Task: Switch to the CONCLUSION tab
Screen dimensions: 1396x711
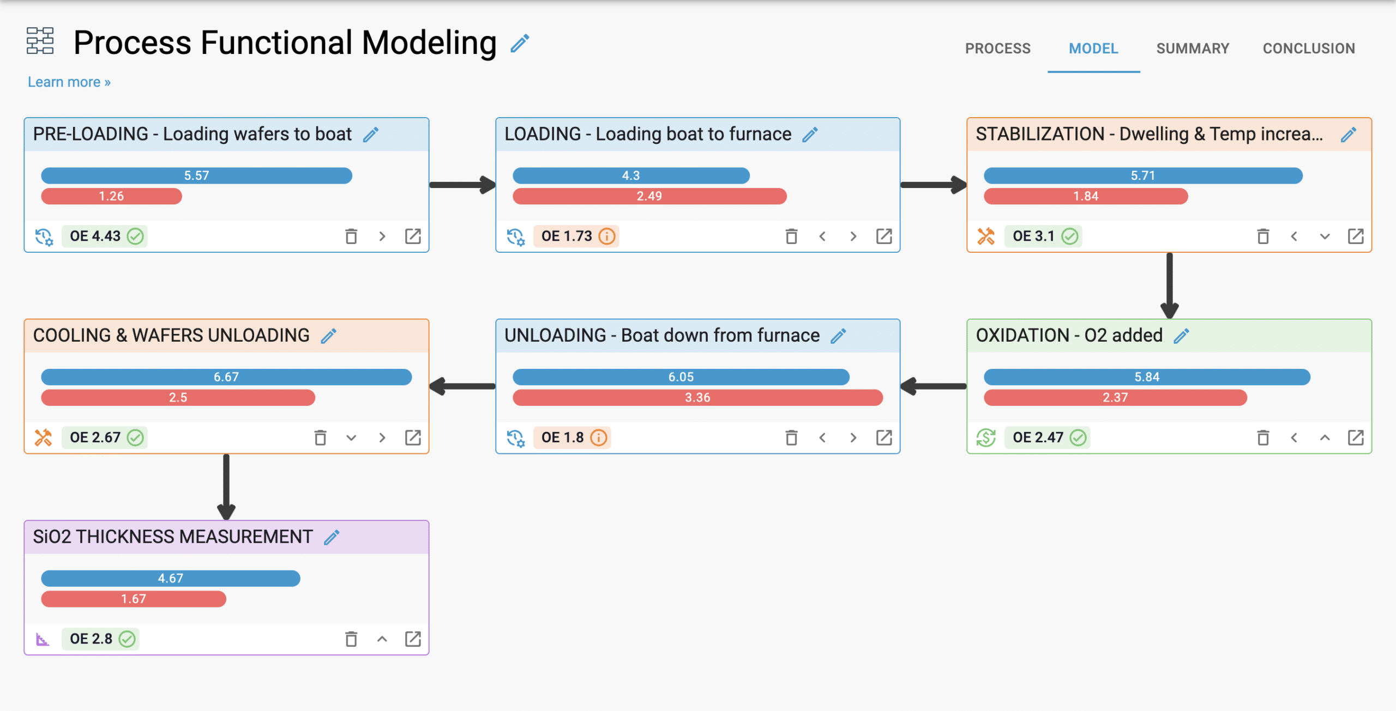Action: tap(1309, 48)
